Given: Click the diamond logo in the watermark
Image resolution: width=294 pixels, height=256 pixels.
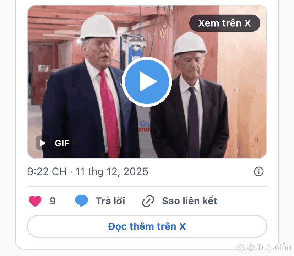Looking at the screenshot, I should (x=241, y=247).
